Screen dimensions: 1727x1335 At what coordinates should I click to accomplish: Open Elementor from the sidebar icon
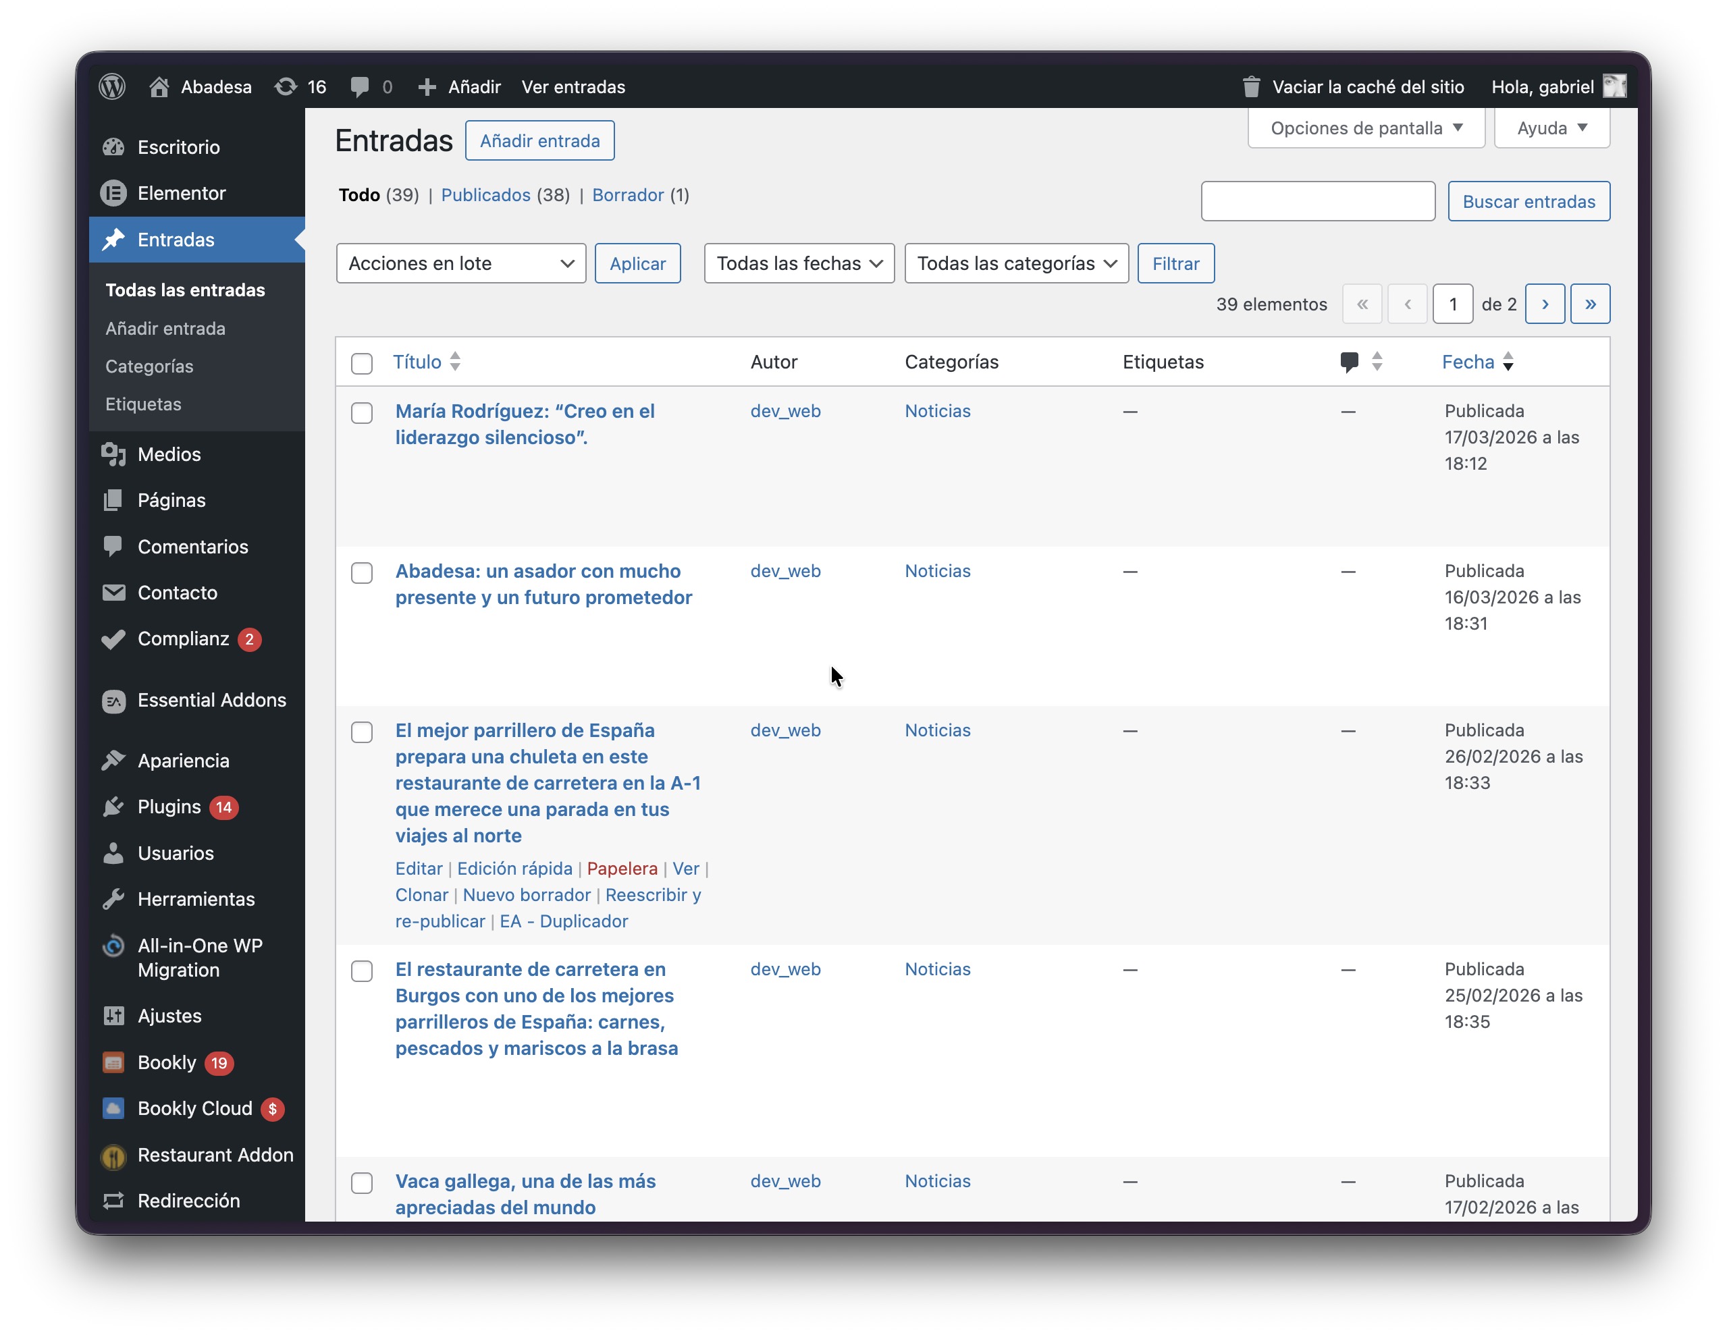click(x=114, y=193)
